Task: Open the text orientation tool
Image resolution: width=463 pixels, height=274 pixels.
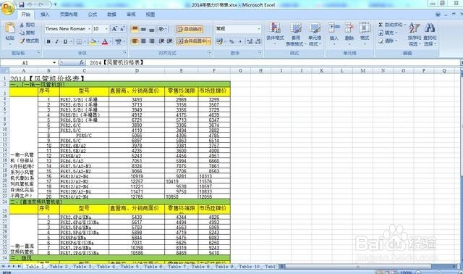Action: click(162, 29)
